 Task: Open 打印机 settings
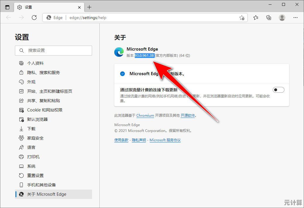click(x=53, y=157)
